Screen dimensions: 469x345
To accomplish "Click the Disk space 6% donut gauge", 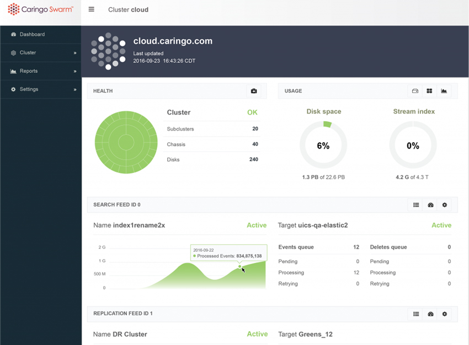I will [x=323, y=145].
